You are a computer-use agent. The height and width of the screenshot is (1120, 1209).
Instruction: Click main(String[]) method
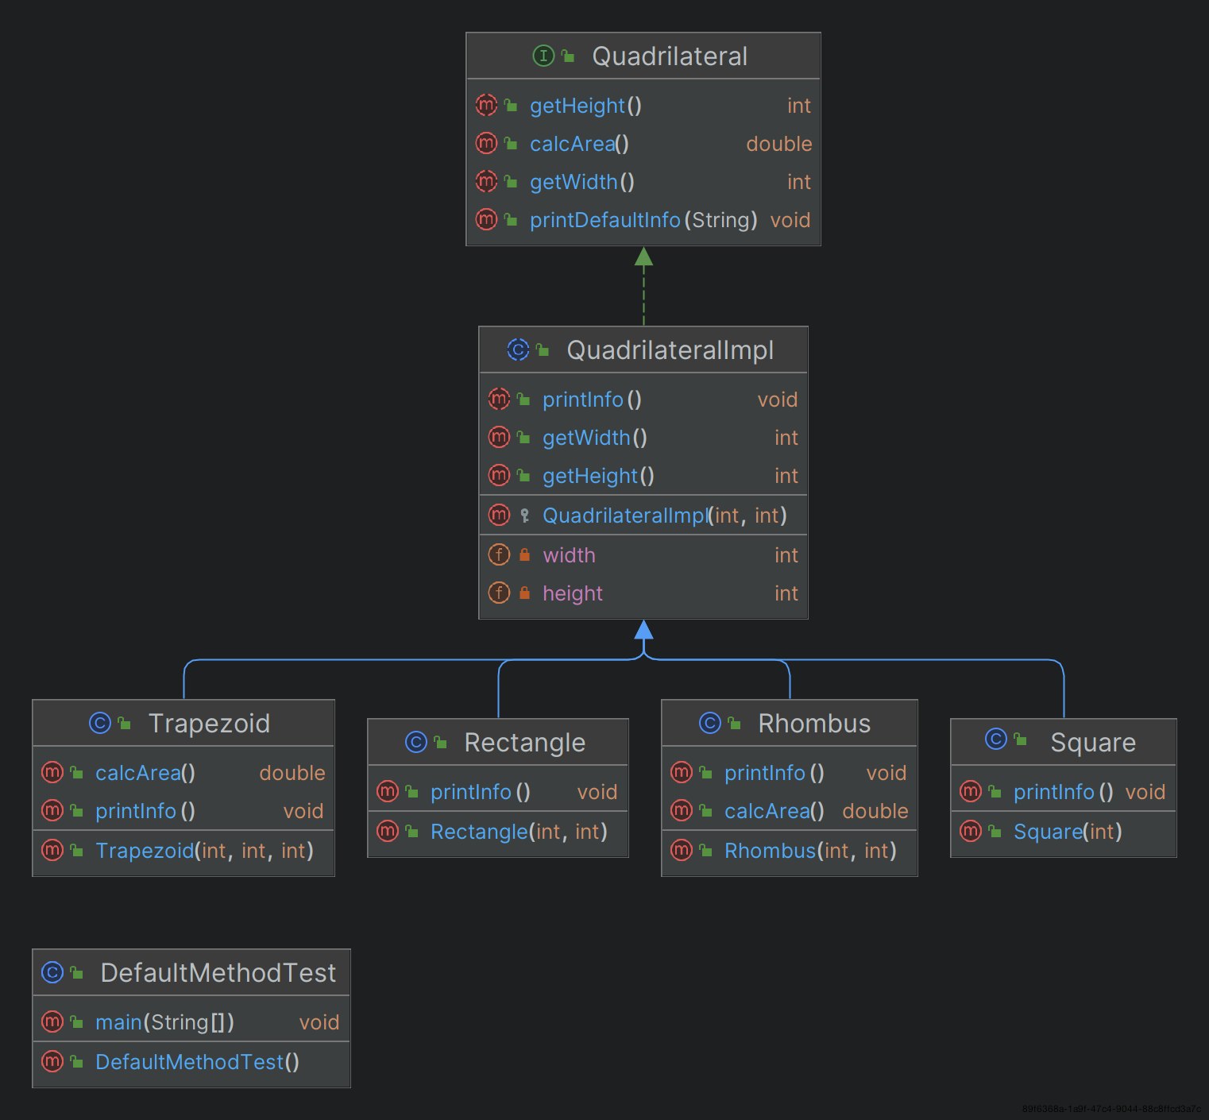coord(164,1022)
